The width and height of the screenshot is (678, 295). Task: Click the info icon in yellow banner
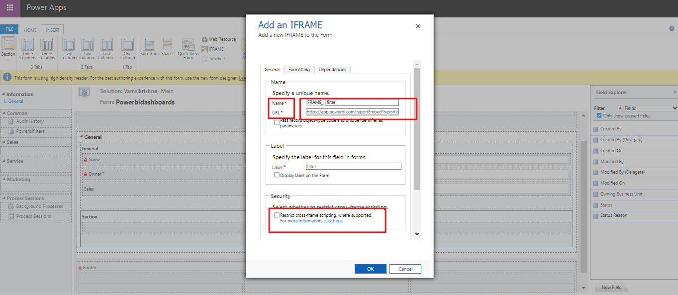coord(7,78)
